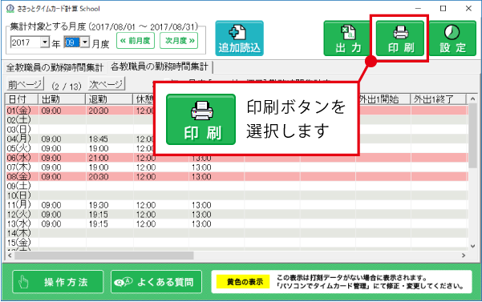Viewport: 482px width, 302px height.
Task: Click the horizontal scrollbar thumb
Action: pyautogui.click(x=104, y=256)
